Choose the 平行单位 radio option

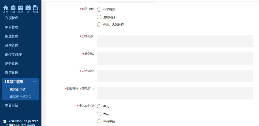(x=99, y=121)
